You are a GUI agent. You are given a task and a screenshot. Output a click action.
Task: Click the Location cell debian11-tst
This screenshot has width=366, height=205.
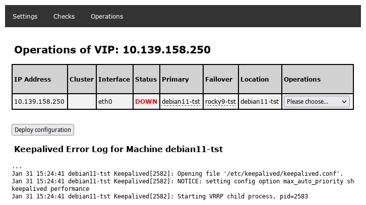(x=260, y=101)
